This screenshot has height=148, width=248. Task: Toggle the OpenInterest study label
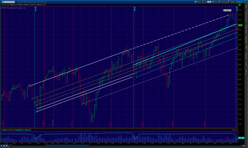[19, 130]
